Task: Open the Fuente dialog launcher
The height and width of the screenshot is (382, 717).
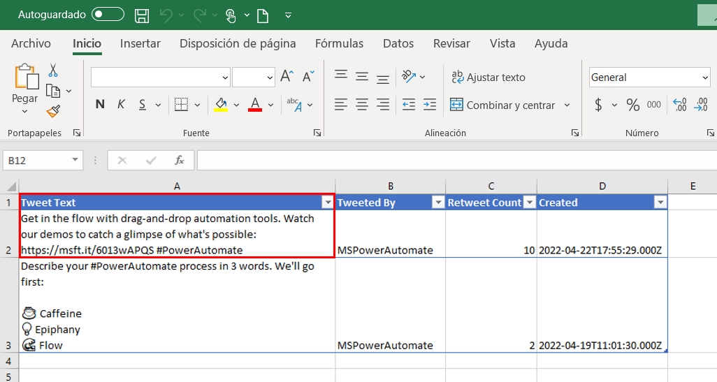Action: pos(317,133)
